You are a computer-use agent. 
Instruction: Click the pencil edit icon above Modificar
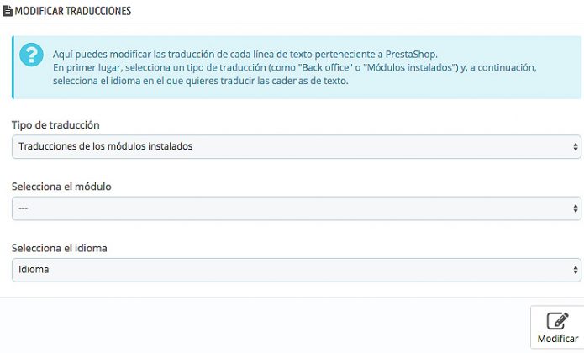557,321
